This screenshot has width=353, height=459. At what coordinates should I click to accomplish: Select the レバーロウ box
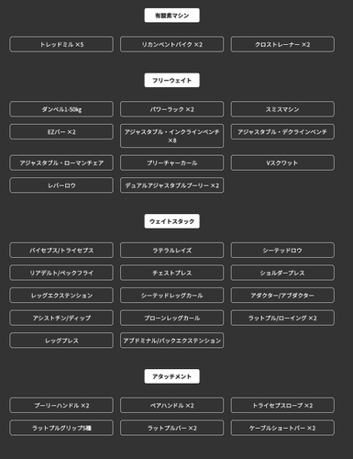pyautogui.click(x=61, y=185)
